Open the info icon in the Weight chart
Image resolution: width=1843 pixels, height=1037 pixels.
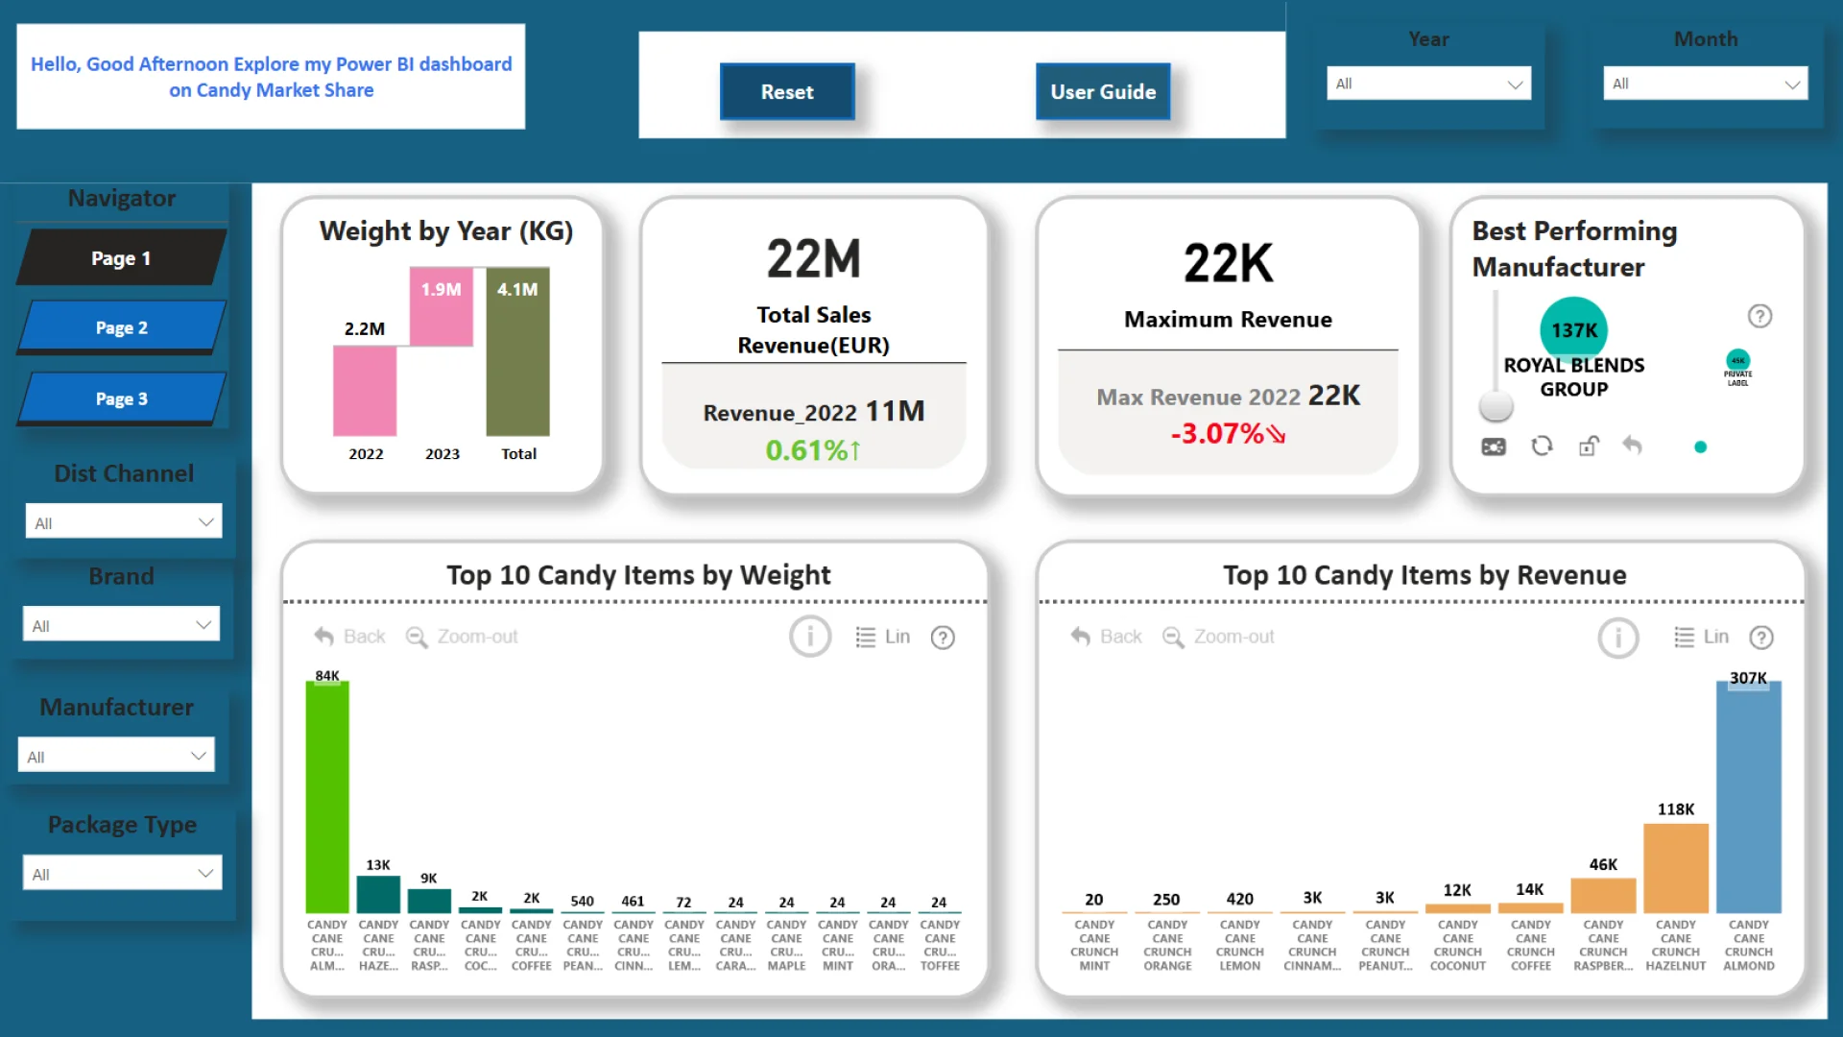[810, 637]
